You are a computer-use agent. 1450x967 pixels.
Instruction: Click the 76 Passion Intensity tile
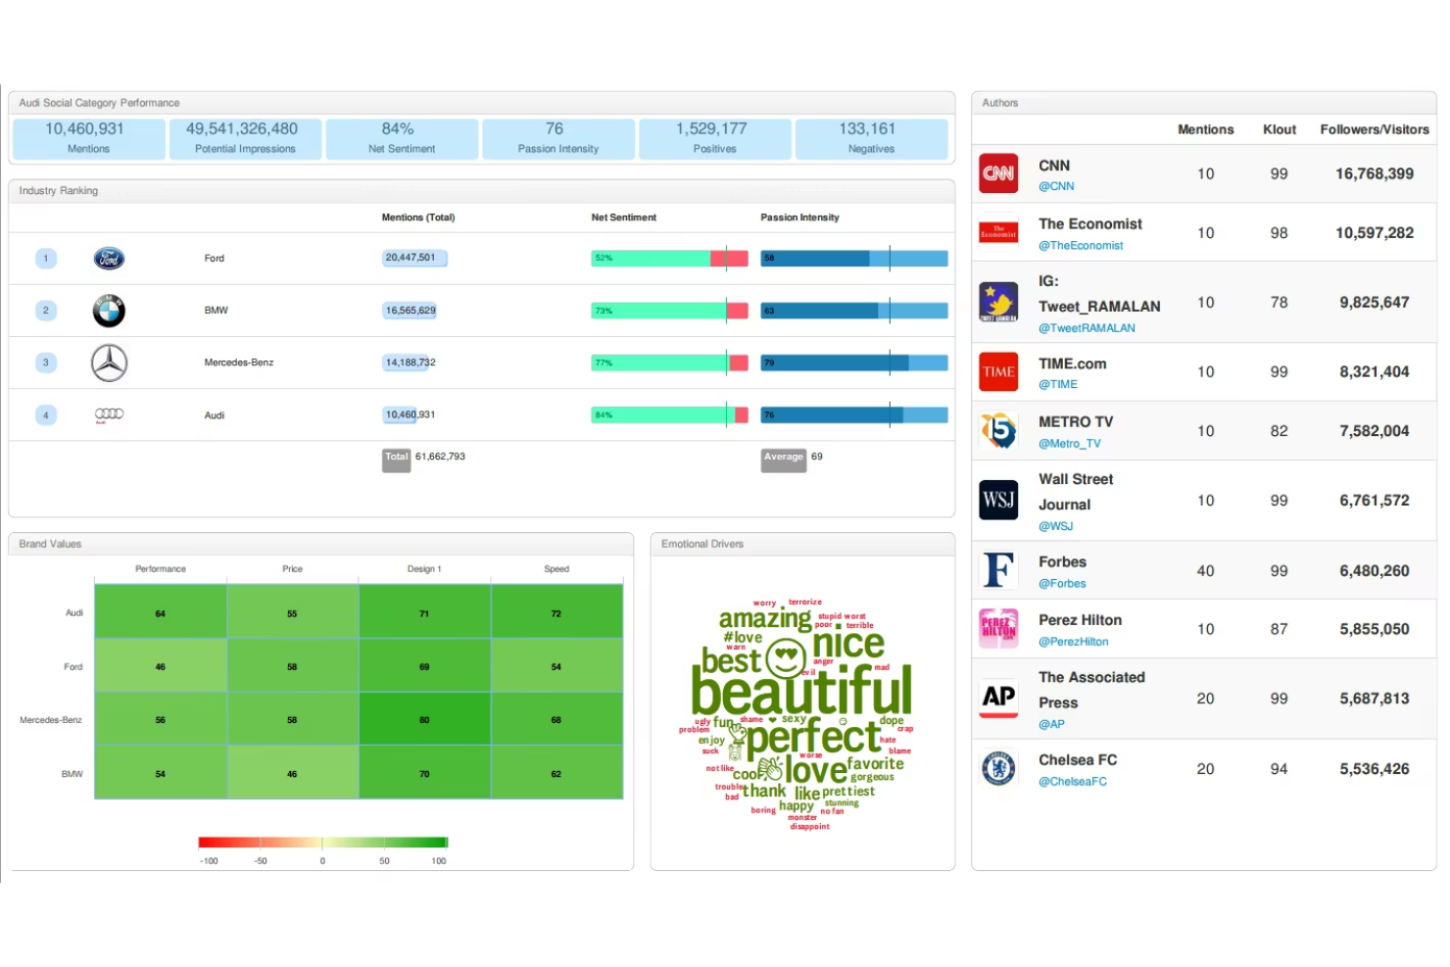click(558, 138)
